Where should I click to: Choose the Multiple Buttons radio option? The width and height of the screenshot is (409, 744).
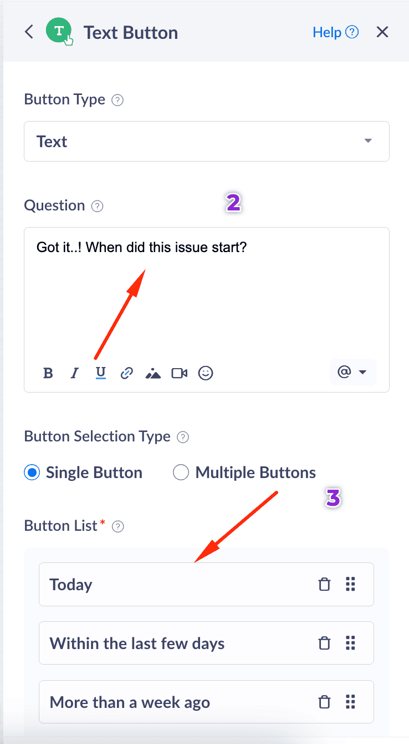tap(181, 473)
